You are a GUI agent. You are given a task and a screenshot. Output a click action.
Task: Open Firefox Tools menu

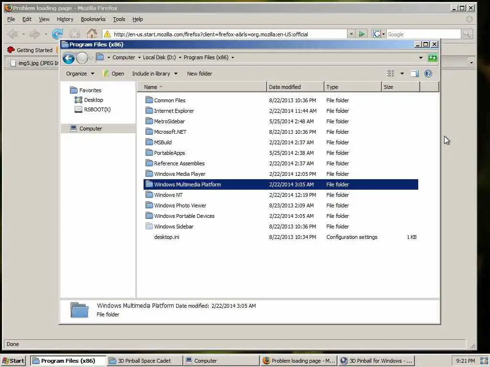[119, 19]
